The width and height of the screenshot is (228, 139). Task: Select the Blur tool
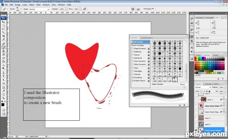pyautogui.click(x=3, y=65)
